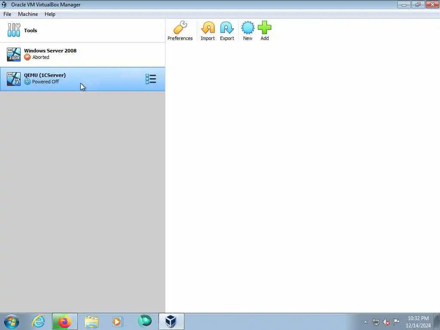The width and height of the screenshot is (440, 330).
Task: Minimize the VirtualBox Manager window
Action: point(404,4)
